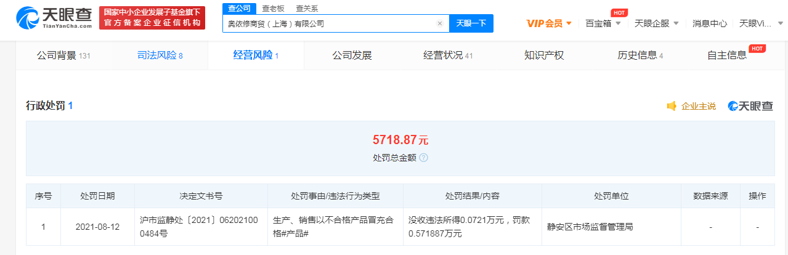Switch to 公司背景 tab
The image size is (788, 255).
(63, 55)
